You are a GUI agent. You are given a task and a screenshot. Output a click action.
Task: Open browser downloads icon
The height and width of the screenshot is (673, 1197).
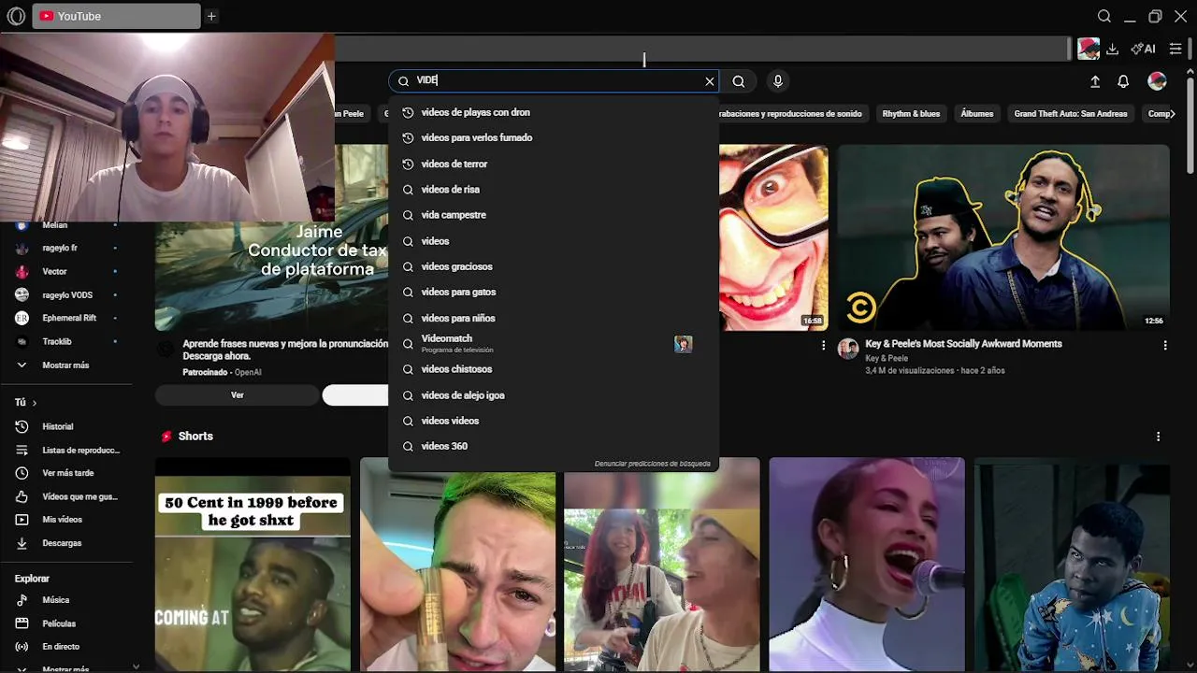click(x=1113, y=49)
